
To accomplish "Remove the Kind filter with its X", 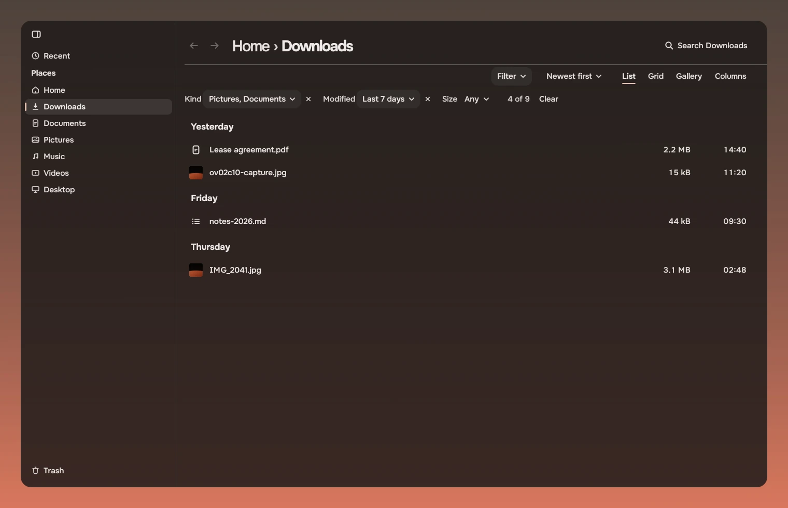I will pos(308,99).
